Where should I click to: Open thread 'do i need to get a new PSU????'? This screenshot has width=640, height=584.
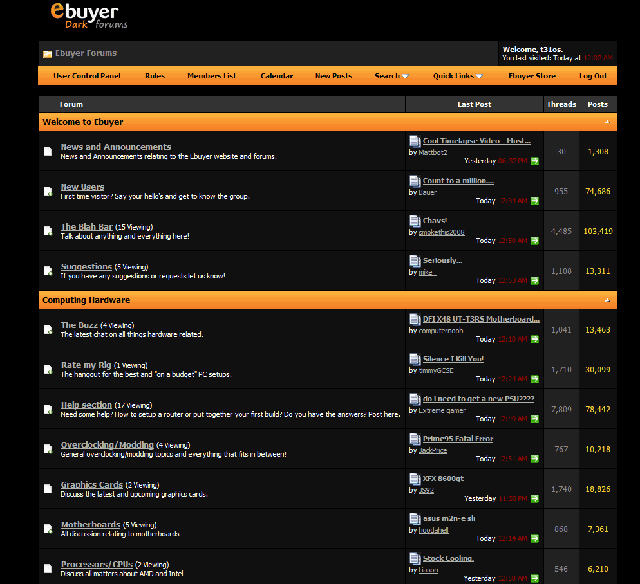(x=478, y=399)
